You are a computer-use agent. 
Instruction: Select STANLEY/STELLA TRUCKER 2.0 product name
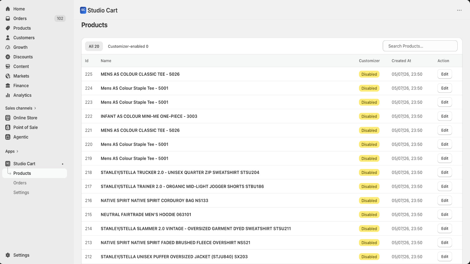click(180, 172)
